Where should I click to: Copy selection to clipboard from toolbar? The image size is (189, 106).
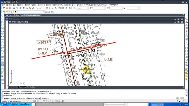point(27,8)
